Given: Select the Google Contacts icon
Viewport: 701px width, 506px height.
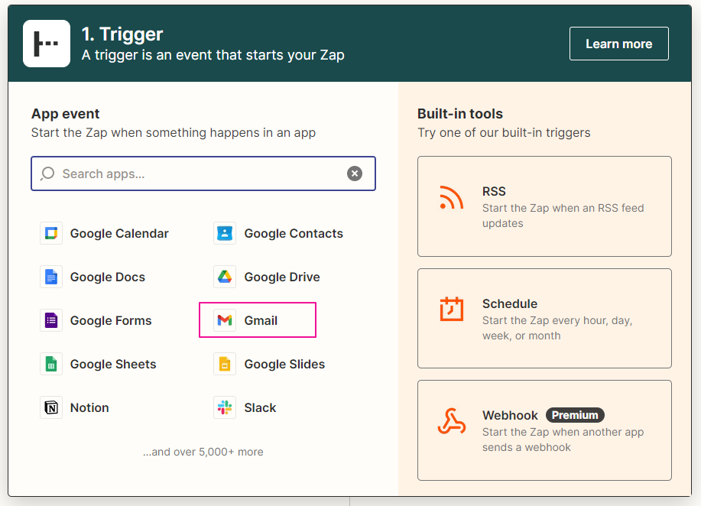Looking at the screenshot, I should (x=225, y=234).
